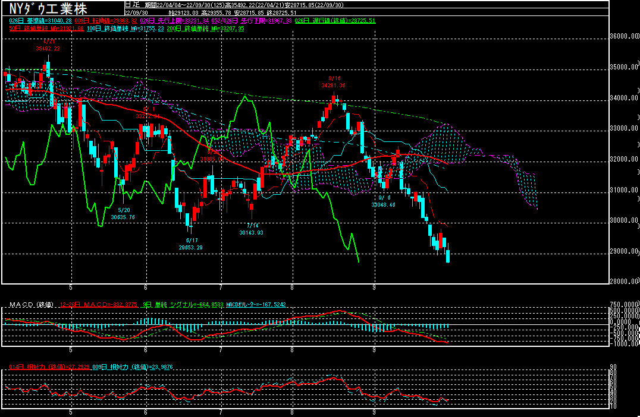This screenshot has width=640, height=417.
Task: Select the 009日 転換線 legend label
Action: 106,21
